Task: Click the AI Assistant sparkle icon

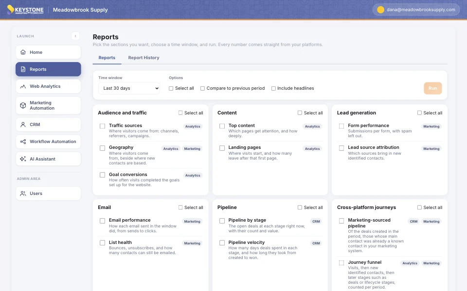Action: 23,159
